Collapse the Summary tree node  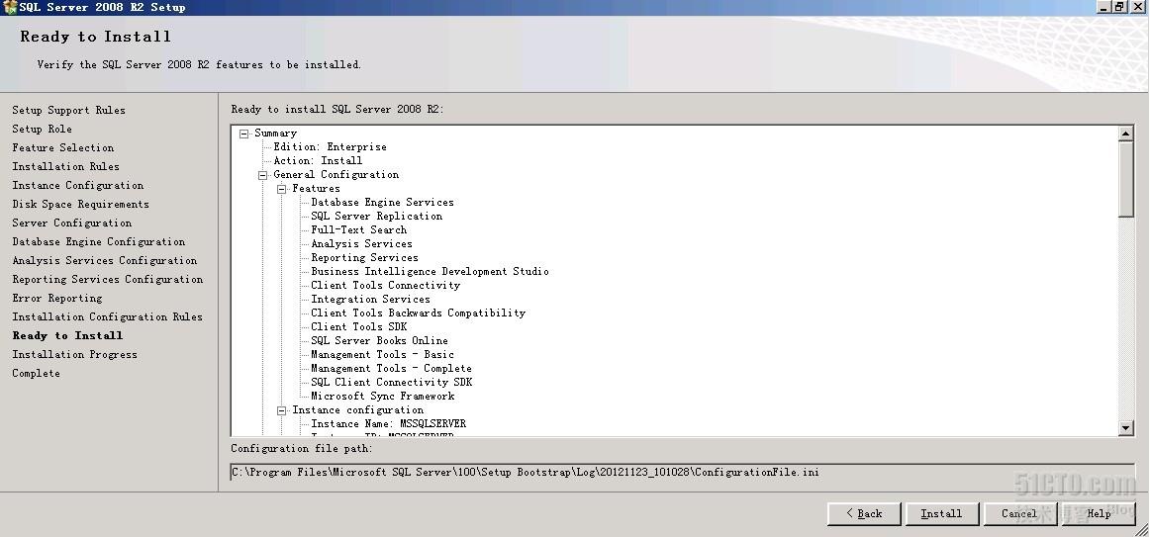pos(244,134)
